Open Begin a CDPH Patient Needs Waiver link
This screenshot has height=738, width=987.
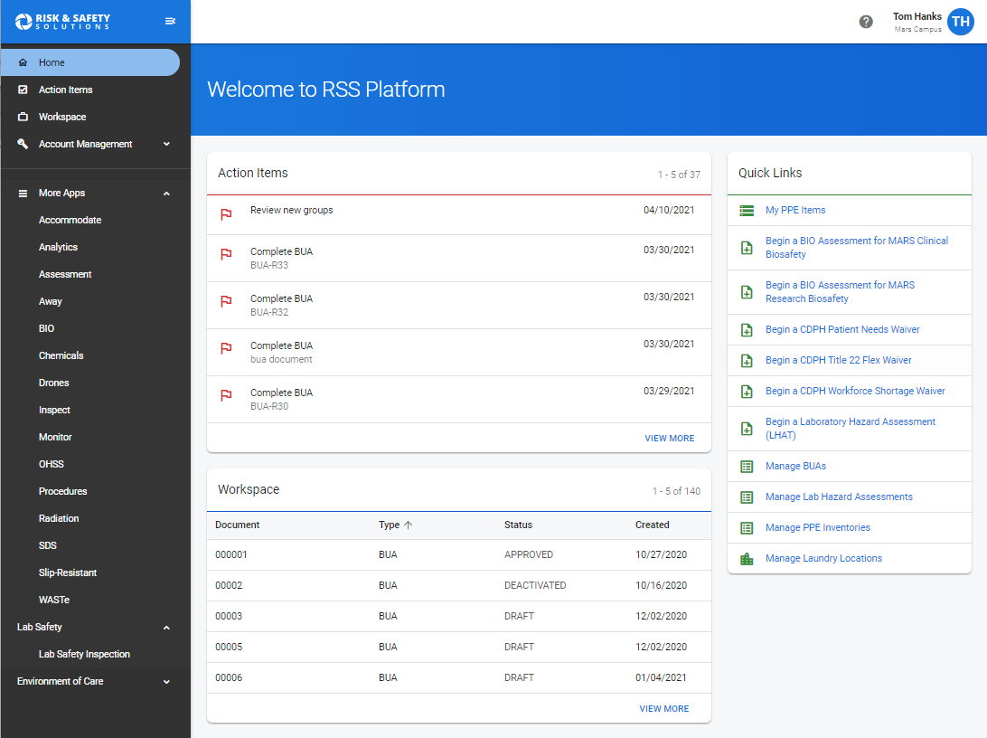841,329
